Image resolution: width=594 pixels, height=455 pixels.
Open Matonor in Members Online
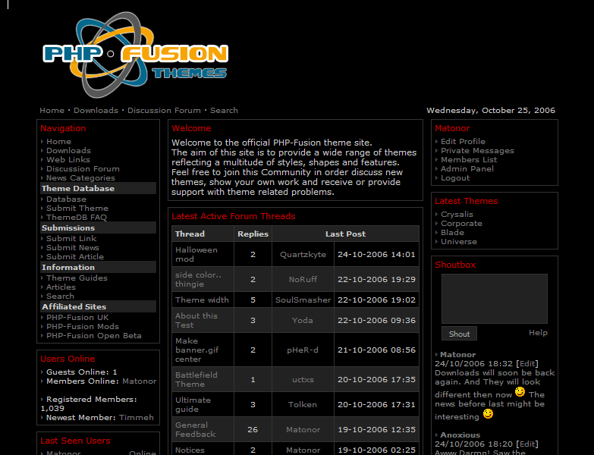[x=140, y=381]
